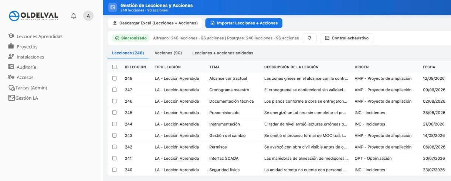
Task: Click the Auditoría checklist icon
Action: 11,67
